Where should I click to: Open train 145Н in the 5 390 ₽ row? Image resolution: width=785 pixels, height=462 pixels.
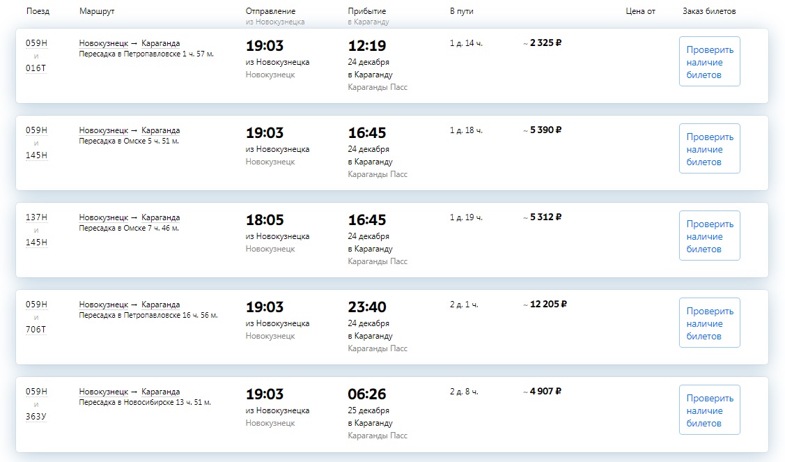click(36, 155)
